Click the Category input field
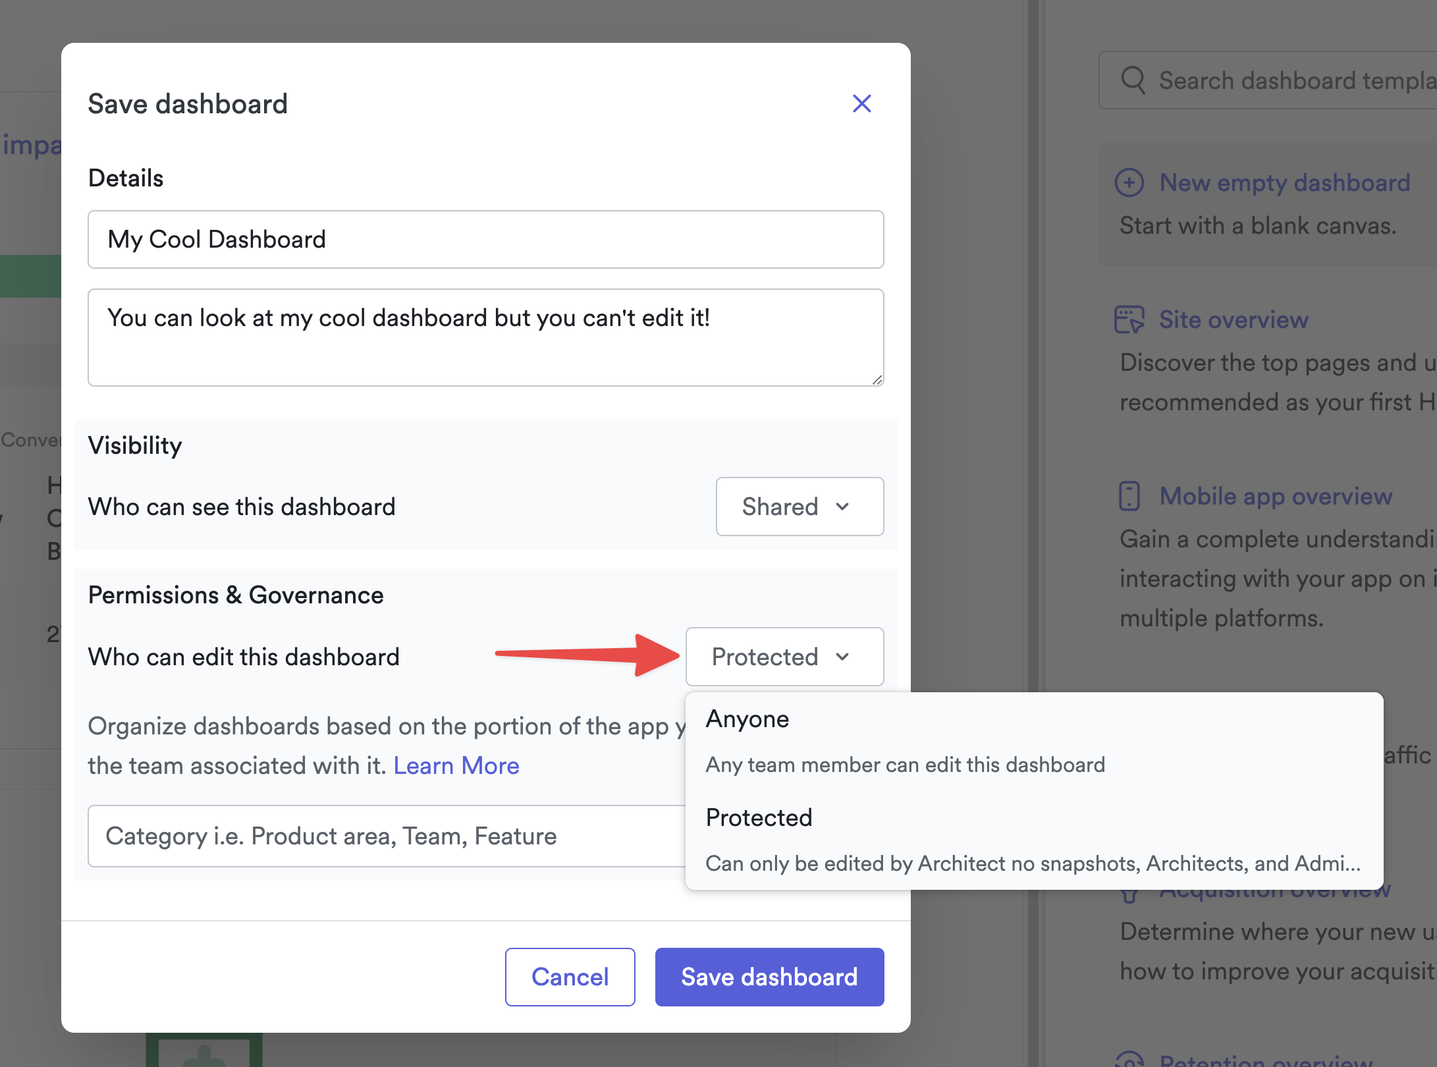Screen dimensions: 1437x1067 click(x=387, y=836)
